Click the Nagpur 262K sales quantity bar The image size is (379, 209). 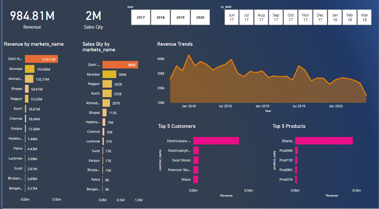pyautogui.click(x=107, y=84)
